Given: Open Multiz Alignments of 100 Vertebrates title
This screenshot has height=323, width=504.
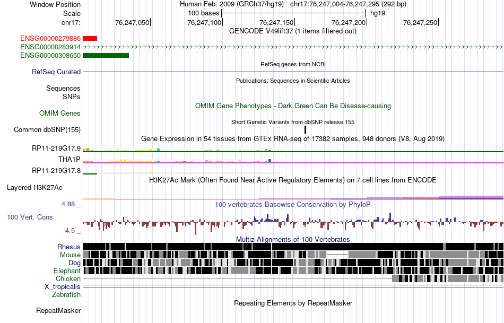Looking at the screenshot, I should (293, 239).
